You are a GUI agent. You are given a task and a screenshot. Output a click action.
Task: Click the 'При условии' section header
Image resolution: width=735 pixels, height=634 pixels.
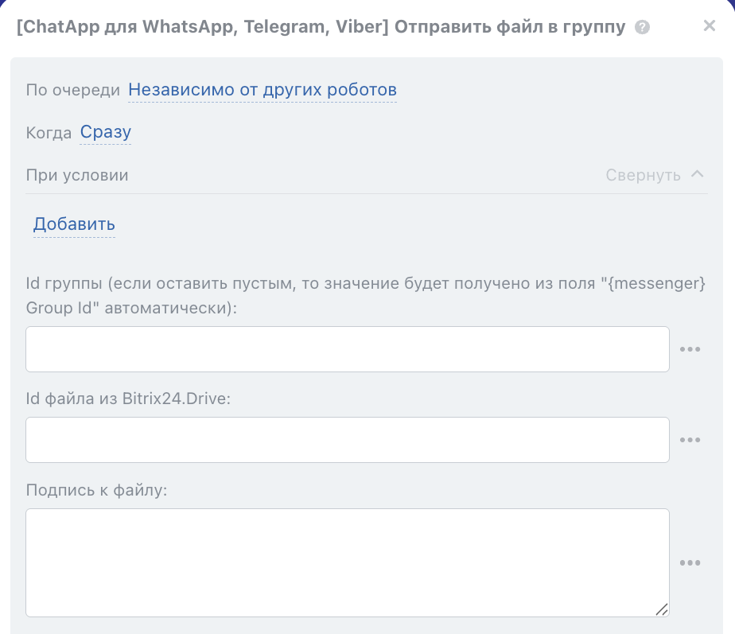77,175
